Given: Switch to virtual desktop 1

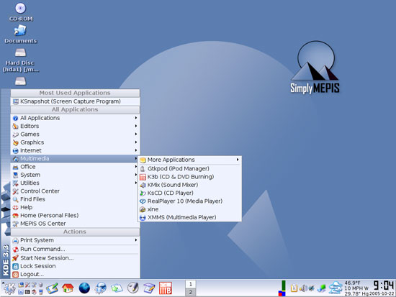Looking at the screenshot, I should pyautogui.click(x=190, y=284).
